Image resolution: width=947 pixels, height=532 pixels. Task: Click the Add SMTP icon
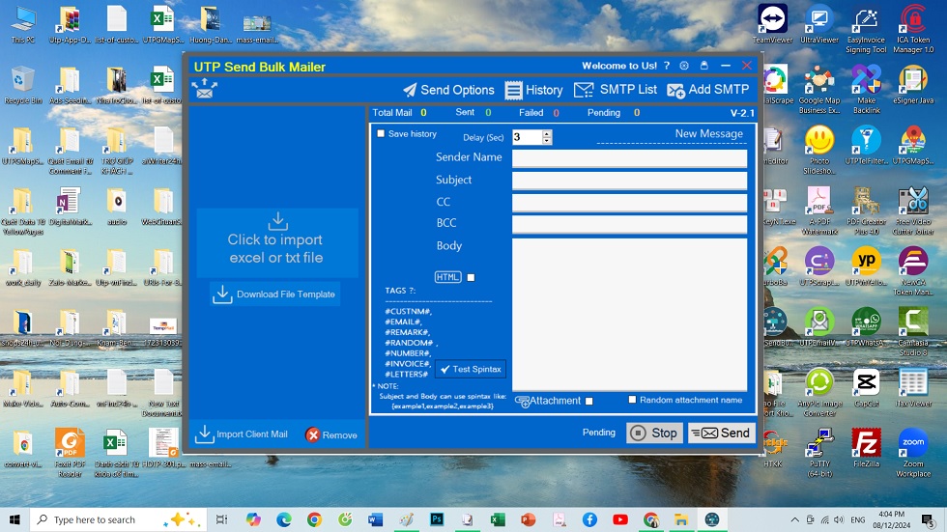pos(675,91)
